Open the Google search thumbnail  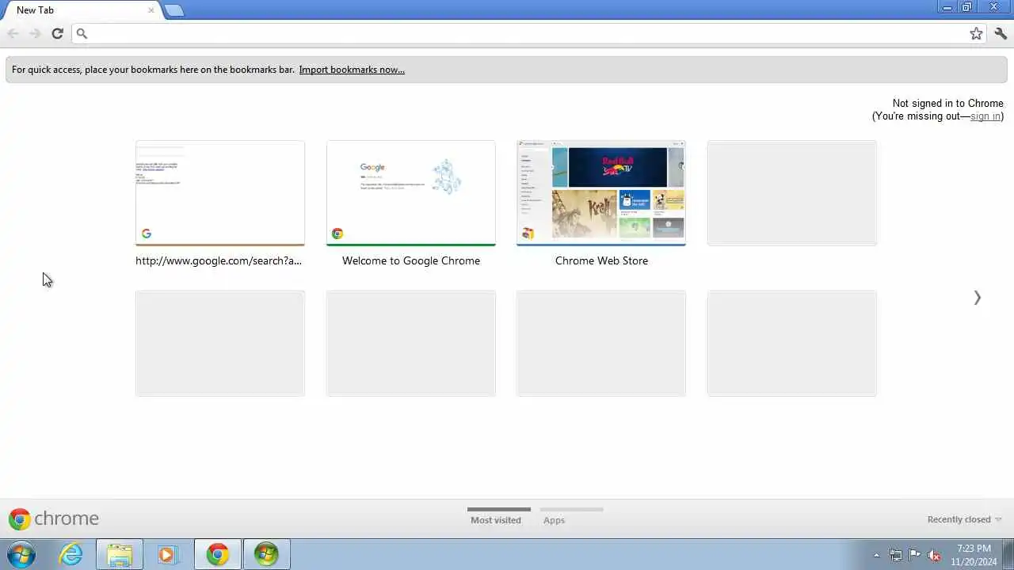coord(220,193)
